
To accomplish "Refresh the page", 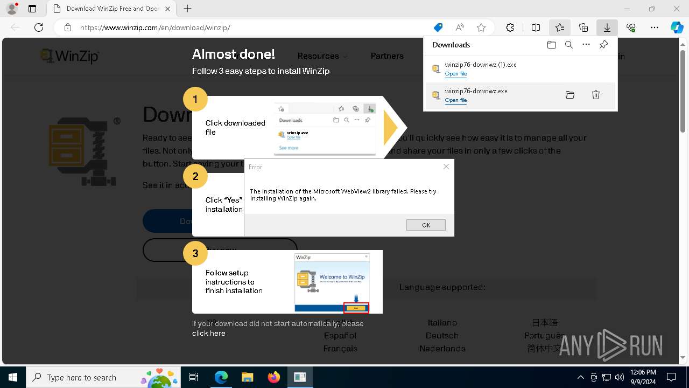I will tap(39, 27).
